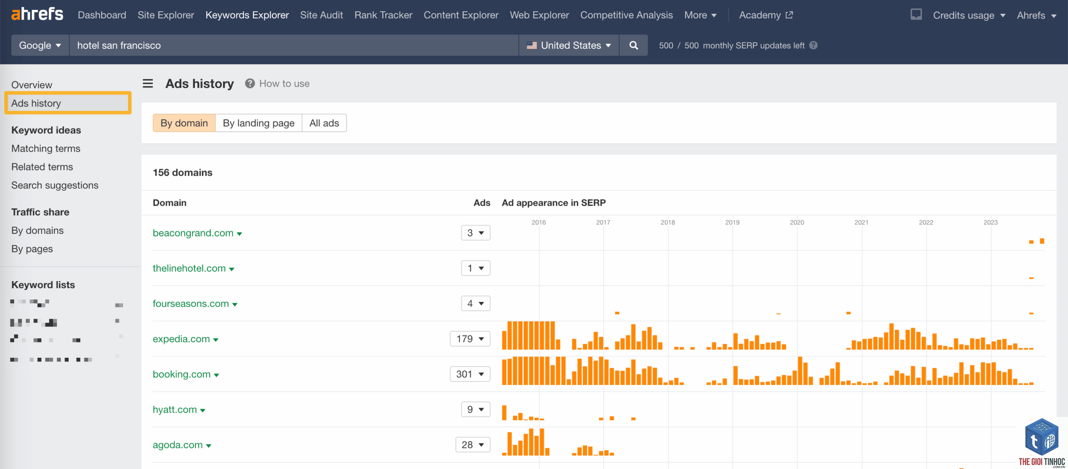Open Site Audit
This screenshot has width=1068, height=469.
(321, 15)
